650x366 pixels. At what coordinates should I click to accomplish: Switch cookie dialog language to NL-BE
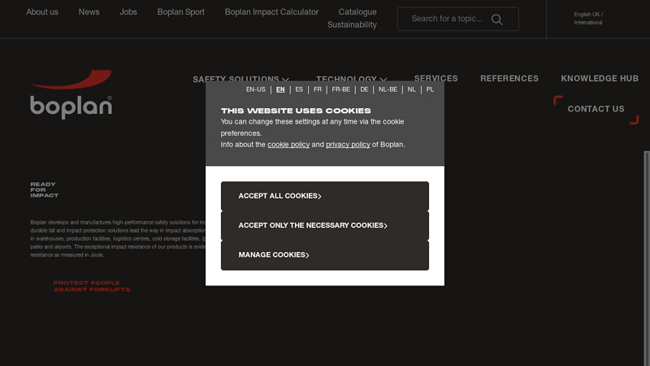tap(388, 89)
